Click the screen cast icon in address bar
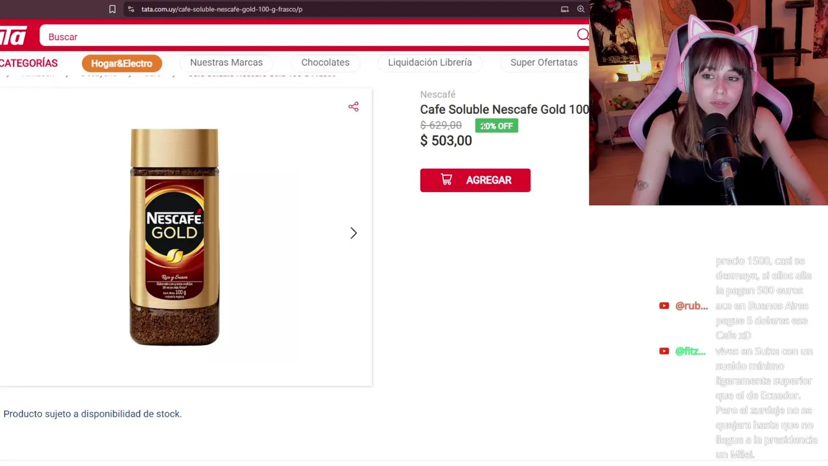Viewport: 828px width, 466px height. coord(565,9)
